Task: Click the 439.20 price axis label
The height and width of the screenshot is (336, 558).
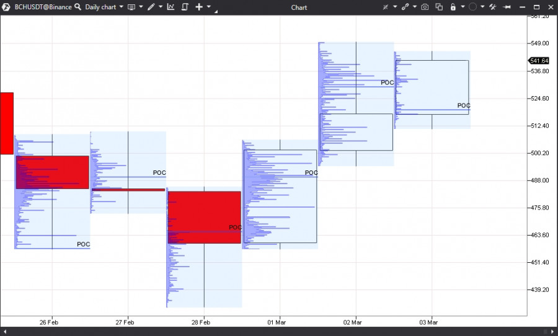Action: [540, 290]
